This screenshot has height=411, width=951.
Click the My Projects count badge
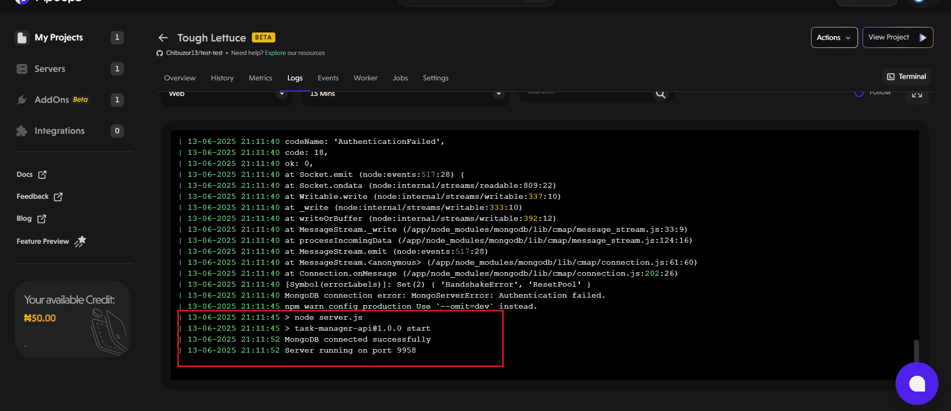pyautogui.click(x=117, y=37)
